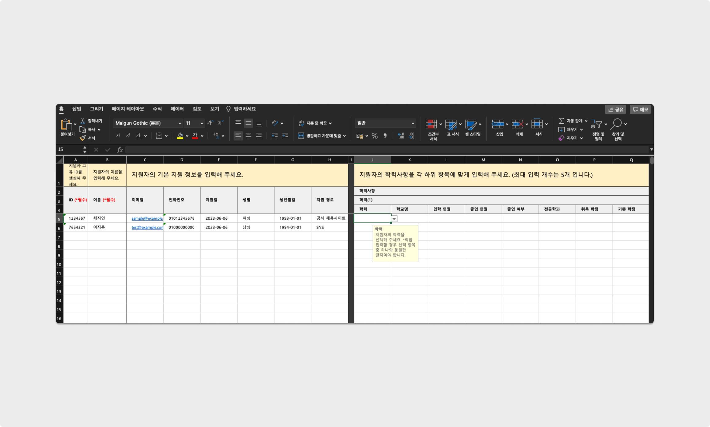This screenshot has width=710, height=427.
Task: Open the Malgun Gothic font dropdown
Action: 180,123
